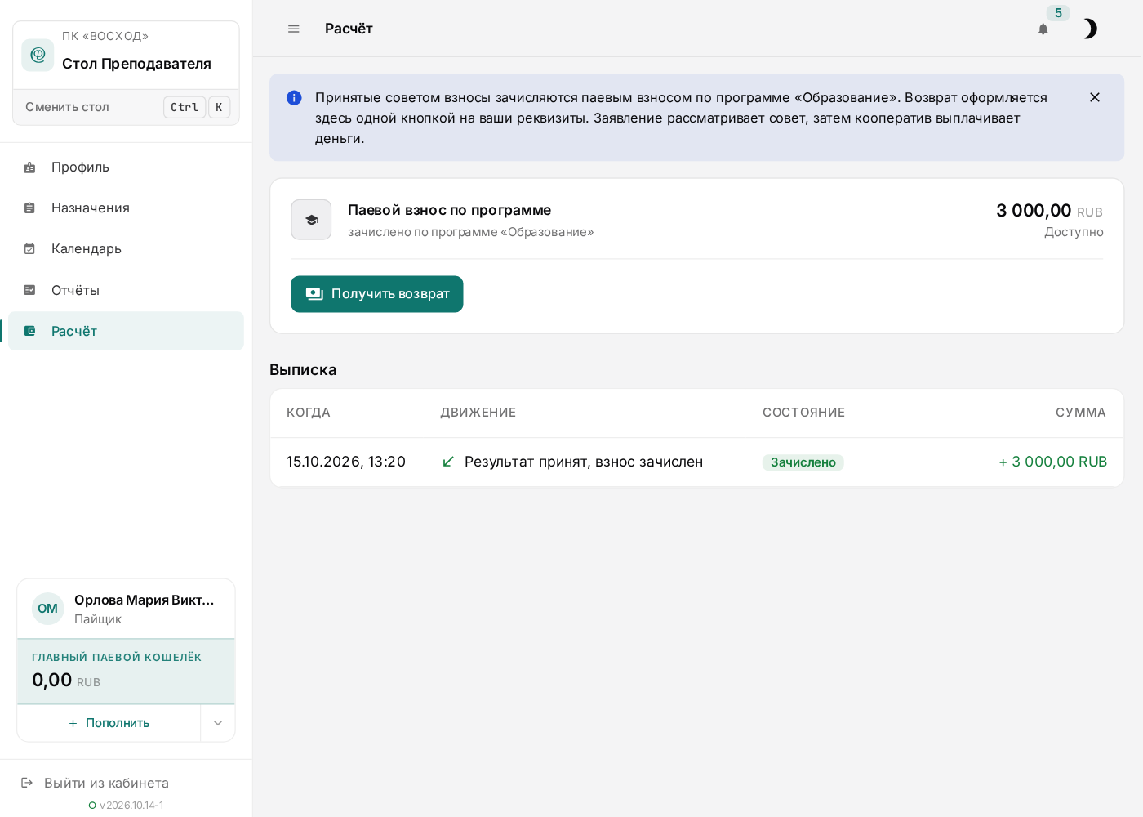Click the ОМ user avatar
This screenshot has width=1143, height=817.
click(48, 609)
